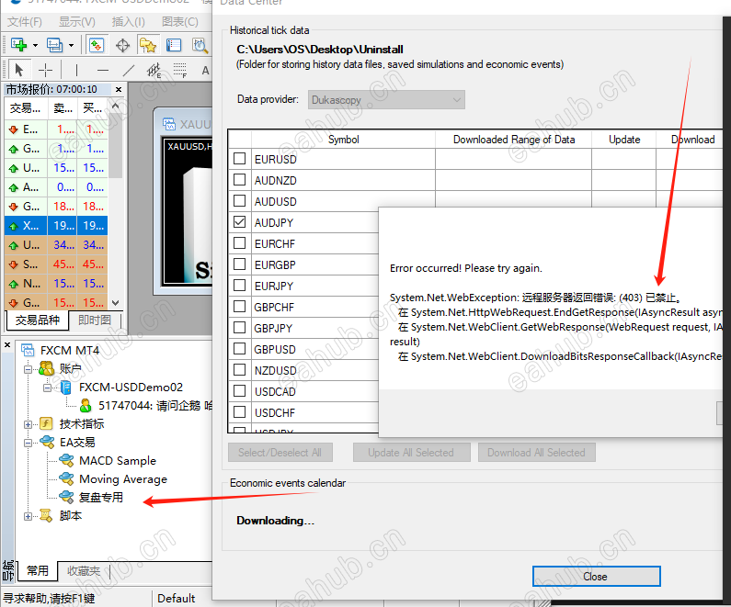Expand the 技术指标 tree node
The image size is (731, 607).
28,424
